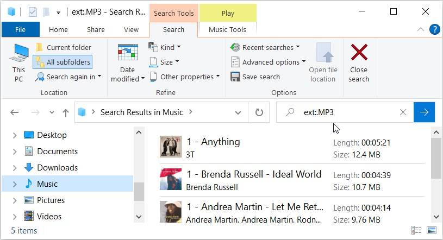The image size is (443, 240).
Task: Click the Search Tools contextual tab header
Action: tap(174, 13)
